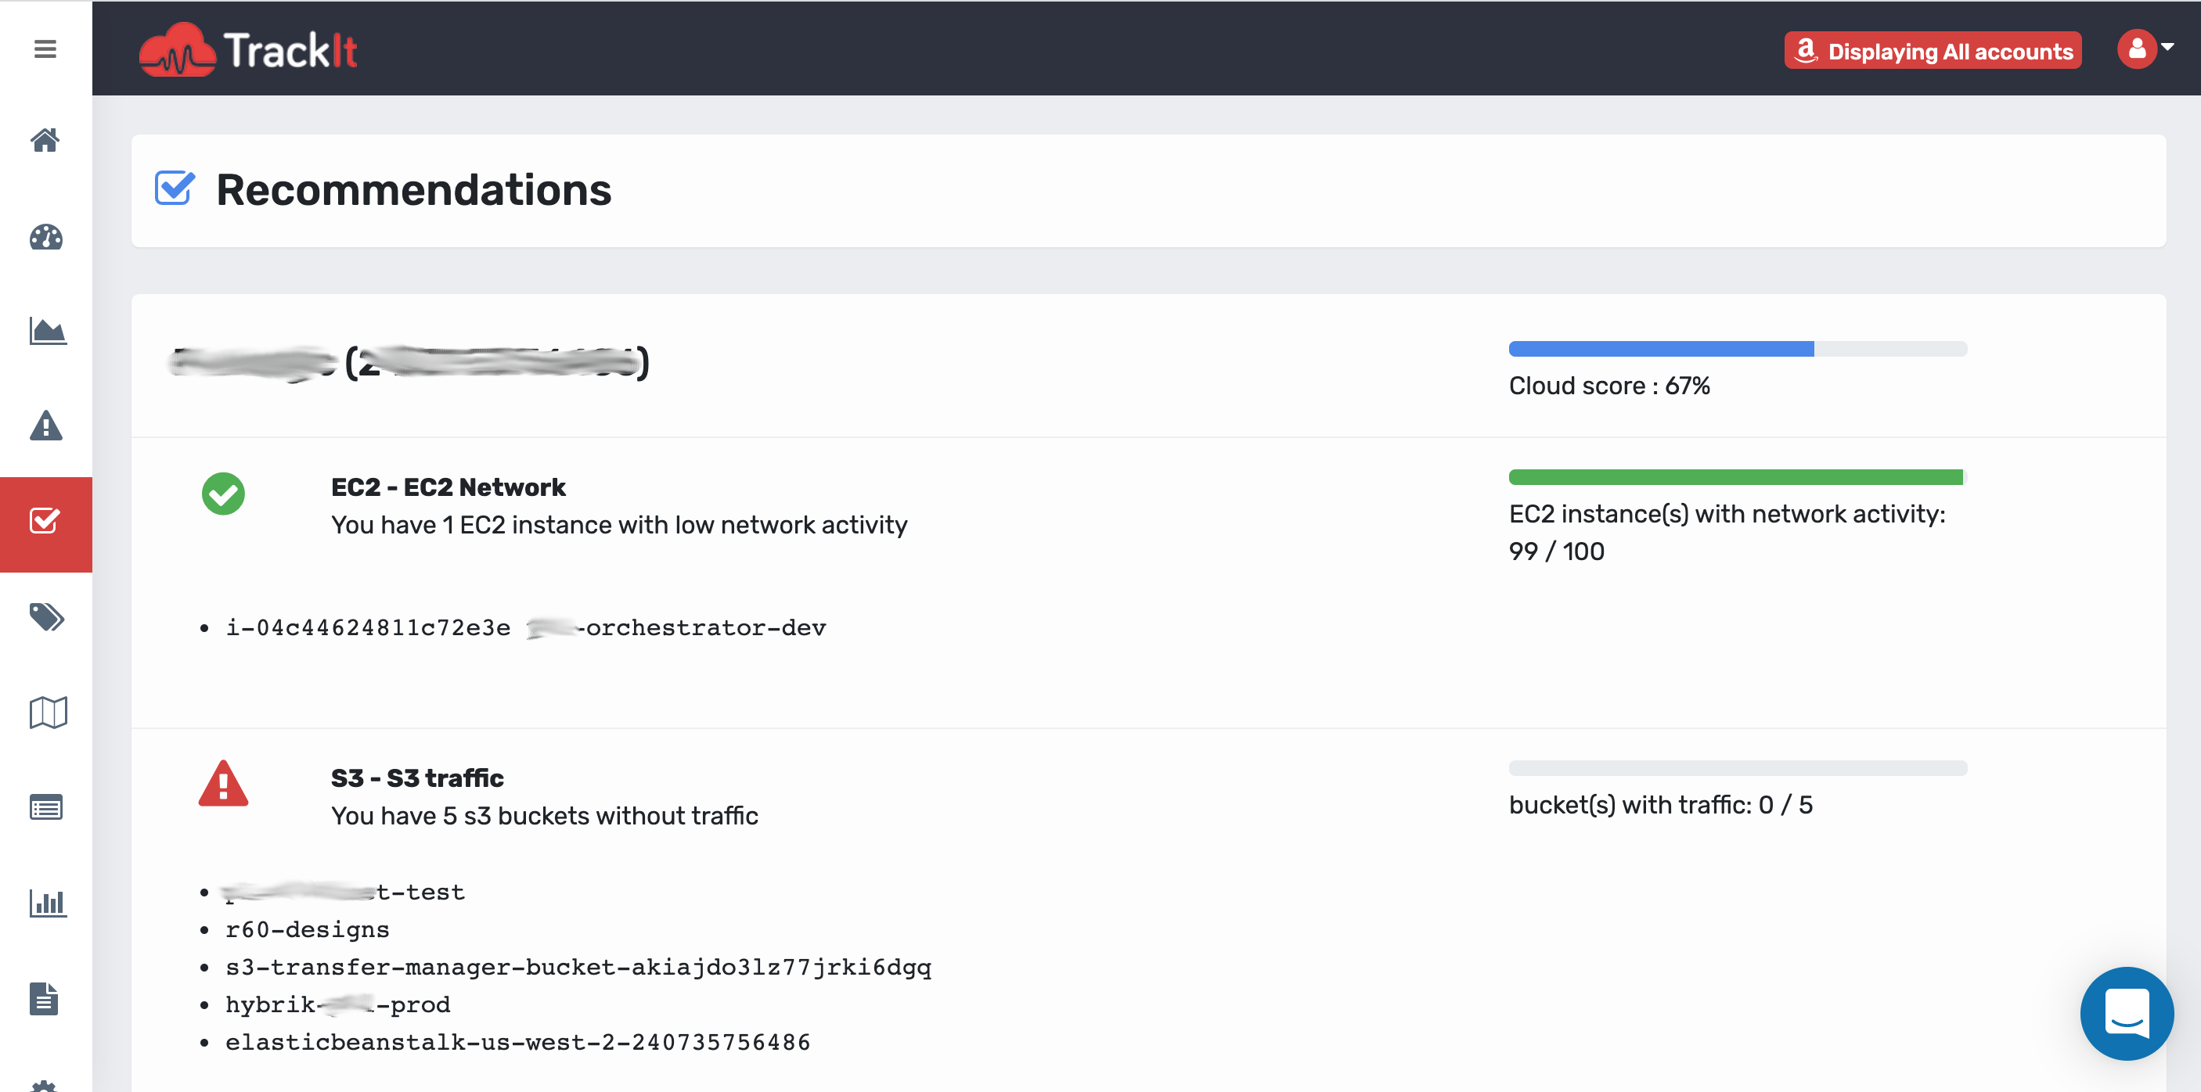Open the chat support bubble
This screenshot has height=1092, width=2201.
tap(2127, 1012)
